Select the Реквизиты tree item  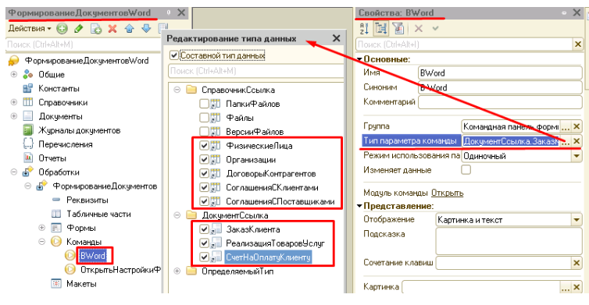(x=87, y=200)
